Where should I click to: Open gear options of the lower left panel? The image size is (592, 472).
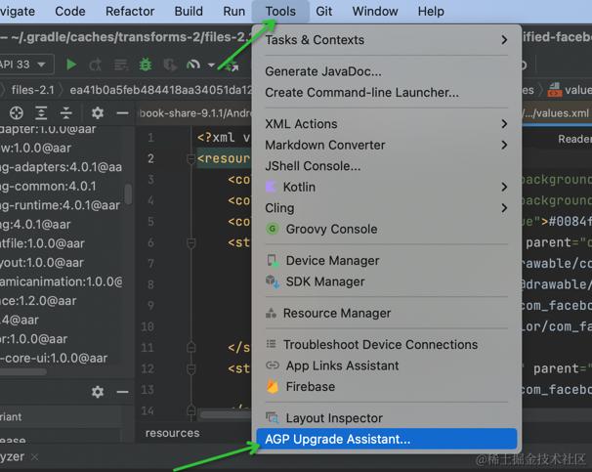click(x=98, y=392)
